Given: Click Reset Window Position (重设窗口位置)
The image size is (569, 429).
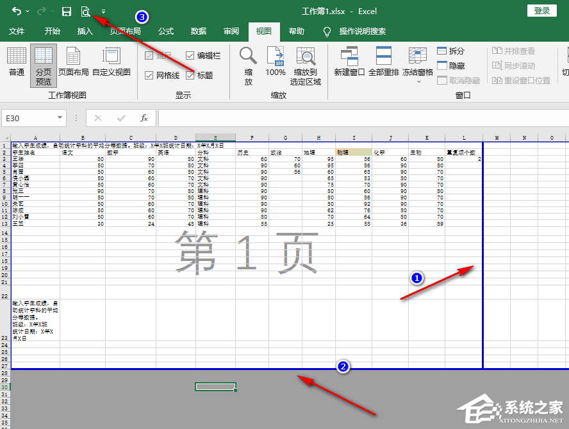Looking at the screenshot, I should (x=521, y=80).
